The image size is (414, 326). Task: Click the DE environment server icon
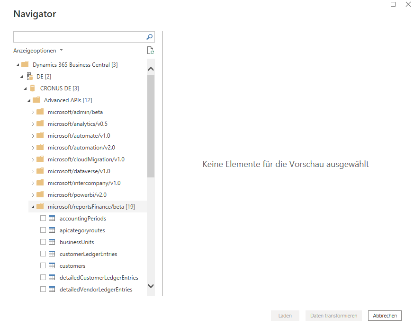click(x=30, y=77)
